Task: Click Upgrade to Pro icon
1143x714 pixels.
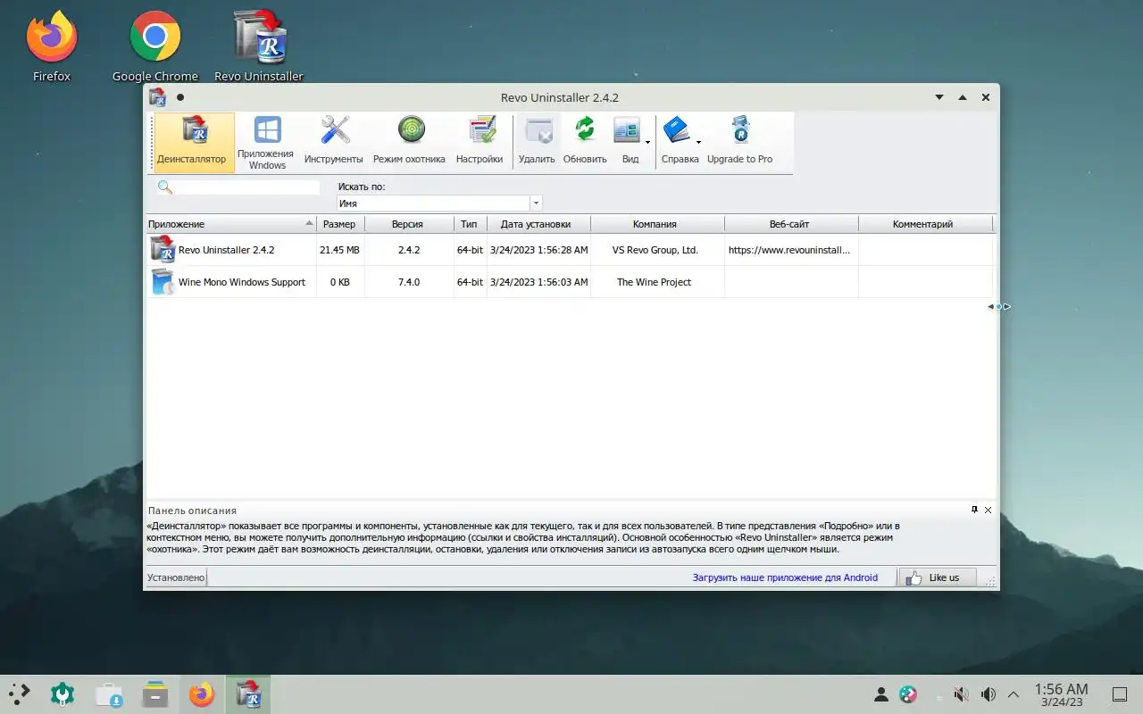Action: coord(740,142)
